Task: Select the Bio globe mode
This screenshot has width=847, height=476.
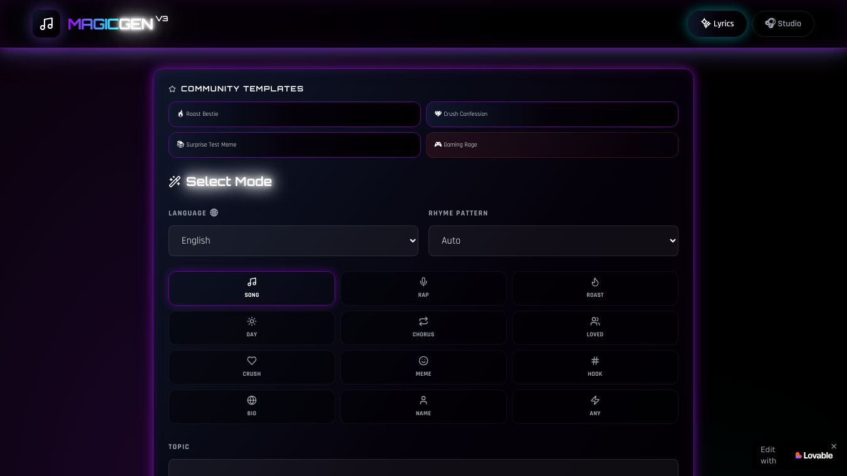Action: click(x=251, y=406)
